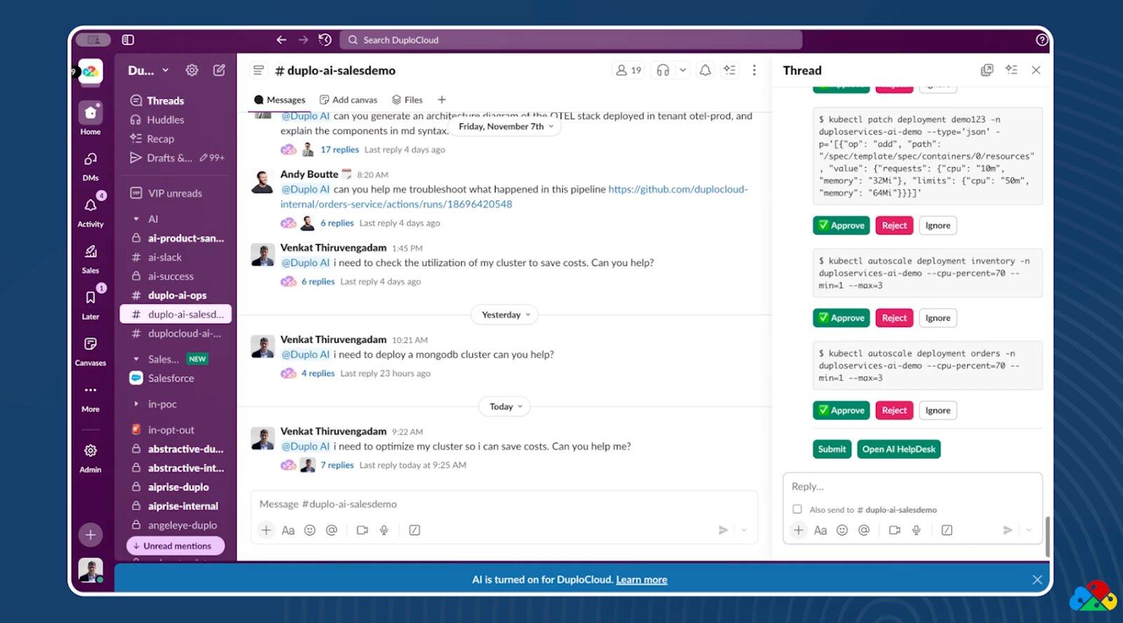Open history clock icon
The width and height of the screenshot is (1123, 623).
tap(325, 40)
